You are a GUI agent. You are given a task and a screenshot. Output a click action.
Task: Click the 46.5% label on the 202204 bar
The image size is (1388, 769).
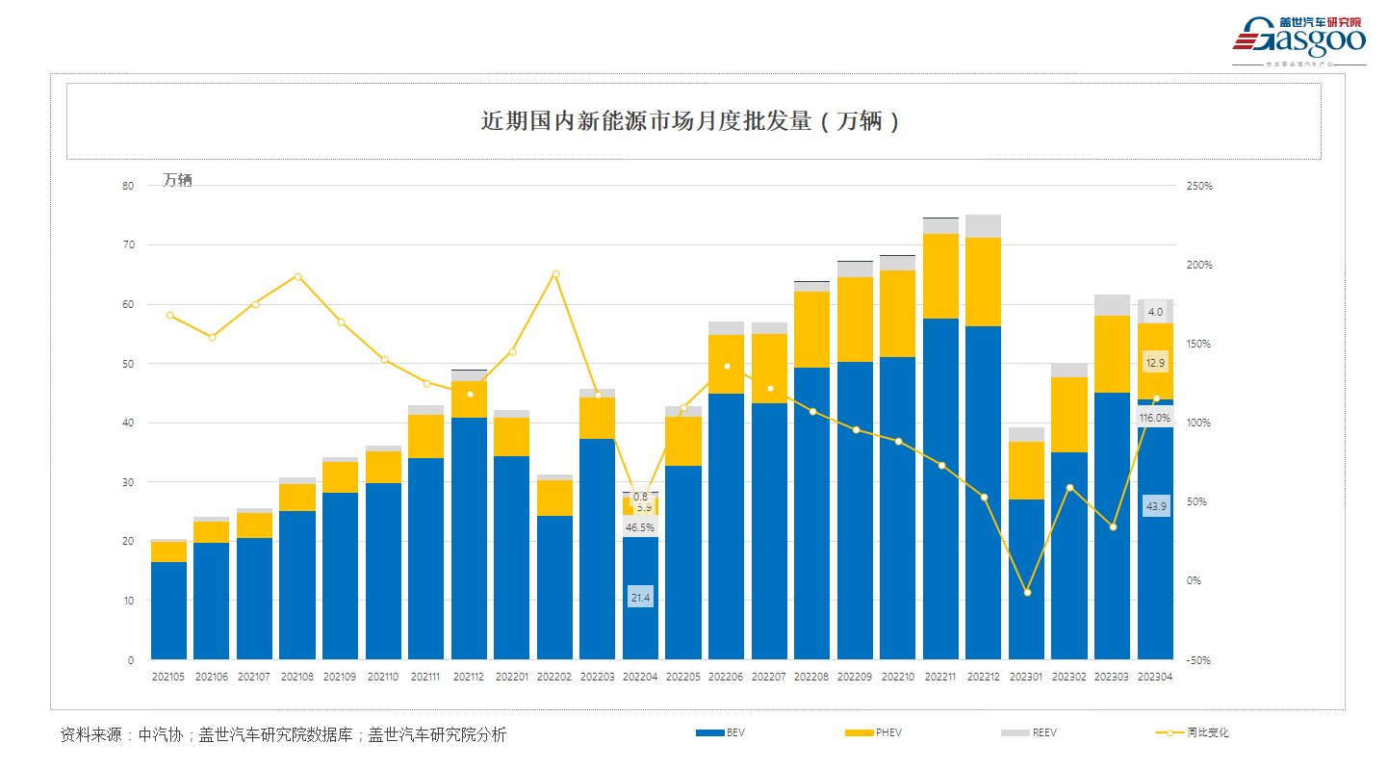click(640, 527)
